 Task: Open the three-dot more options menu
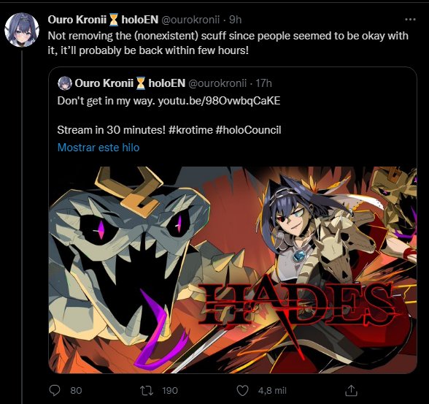410,20
